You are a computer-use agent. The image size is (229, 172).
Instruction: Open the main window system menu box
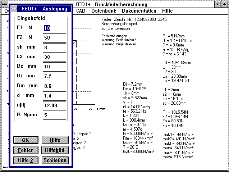coord(5,4)
